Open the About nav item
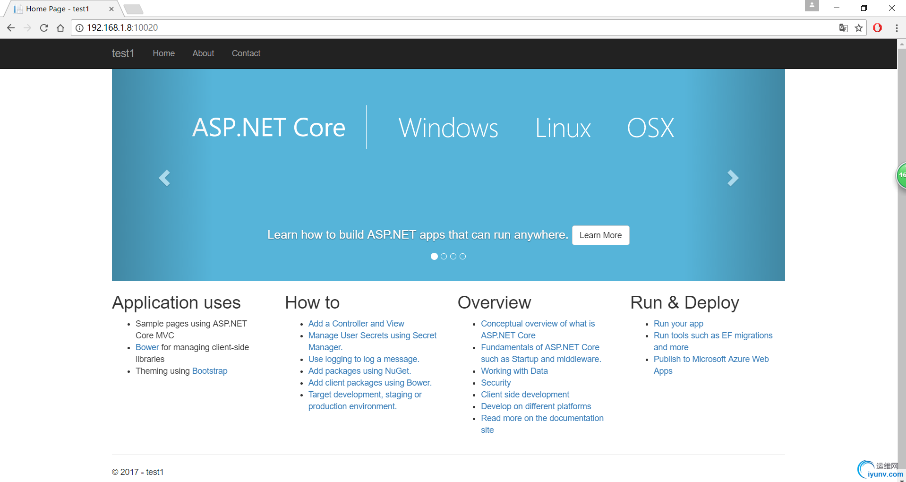The width and height of the screenshot is (906, 482). [x=203, y=53]
